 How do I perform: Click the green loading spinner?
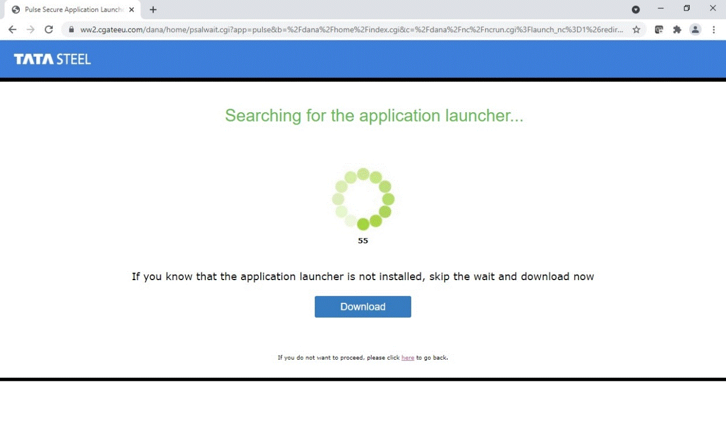[x=363, y=199]
